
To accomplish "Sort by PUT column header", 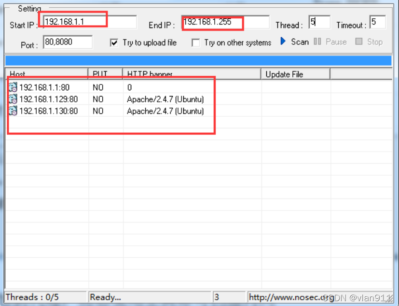I will (106, 74).
